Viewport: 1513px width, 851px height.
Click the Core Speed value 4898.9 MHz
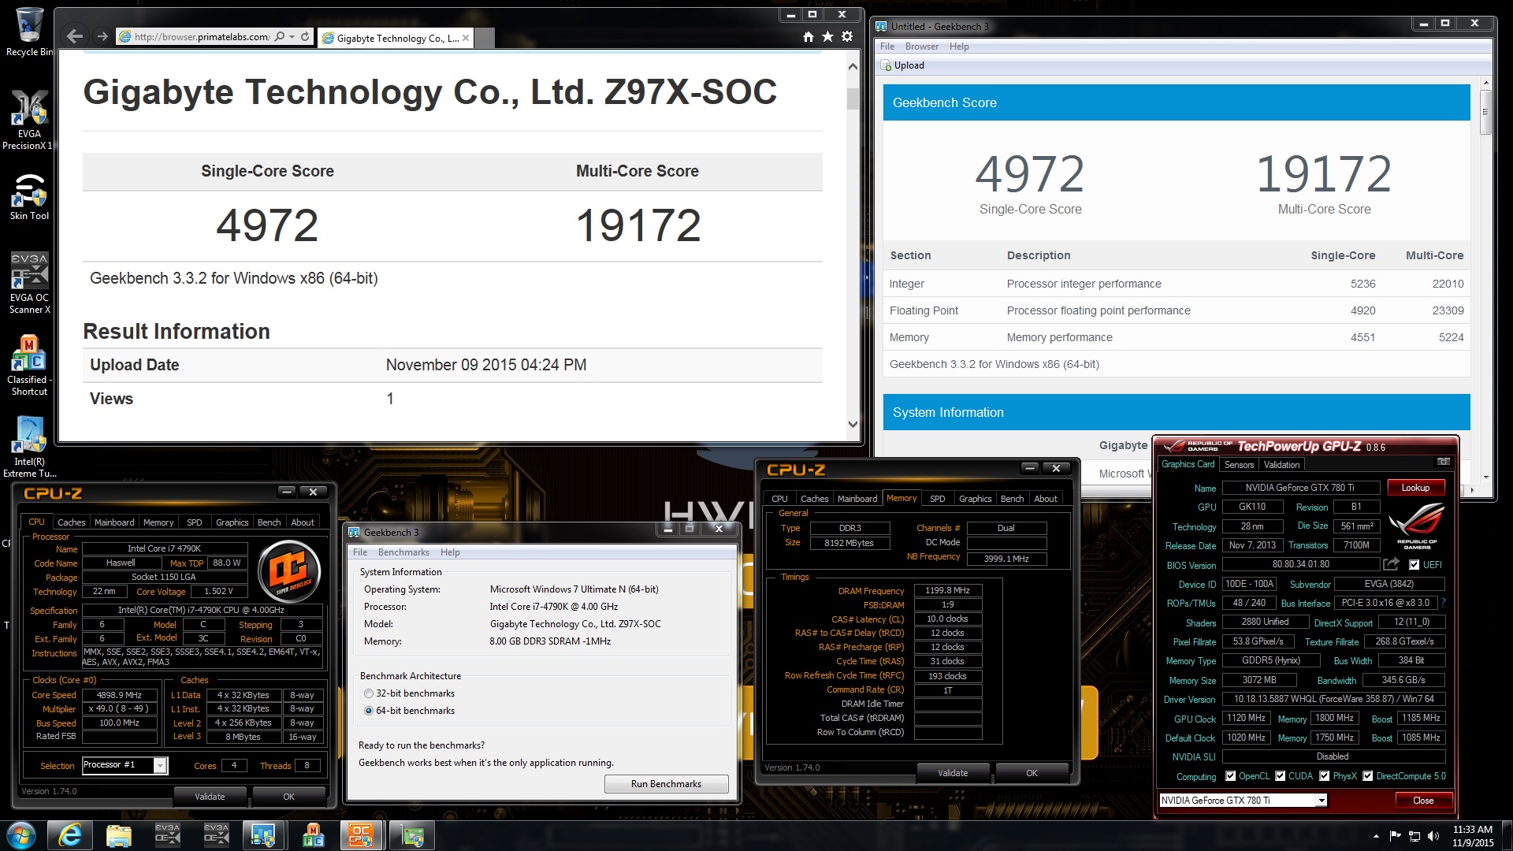(119, 695)
